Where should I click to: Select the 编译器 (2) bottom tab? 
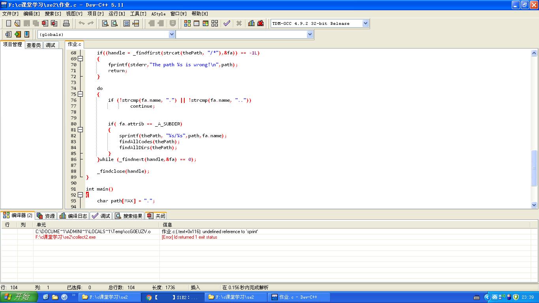[x=18, y=215]
